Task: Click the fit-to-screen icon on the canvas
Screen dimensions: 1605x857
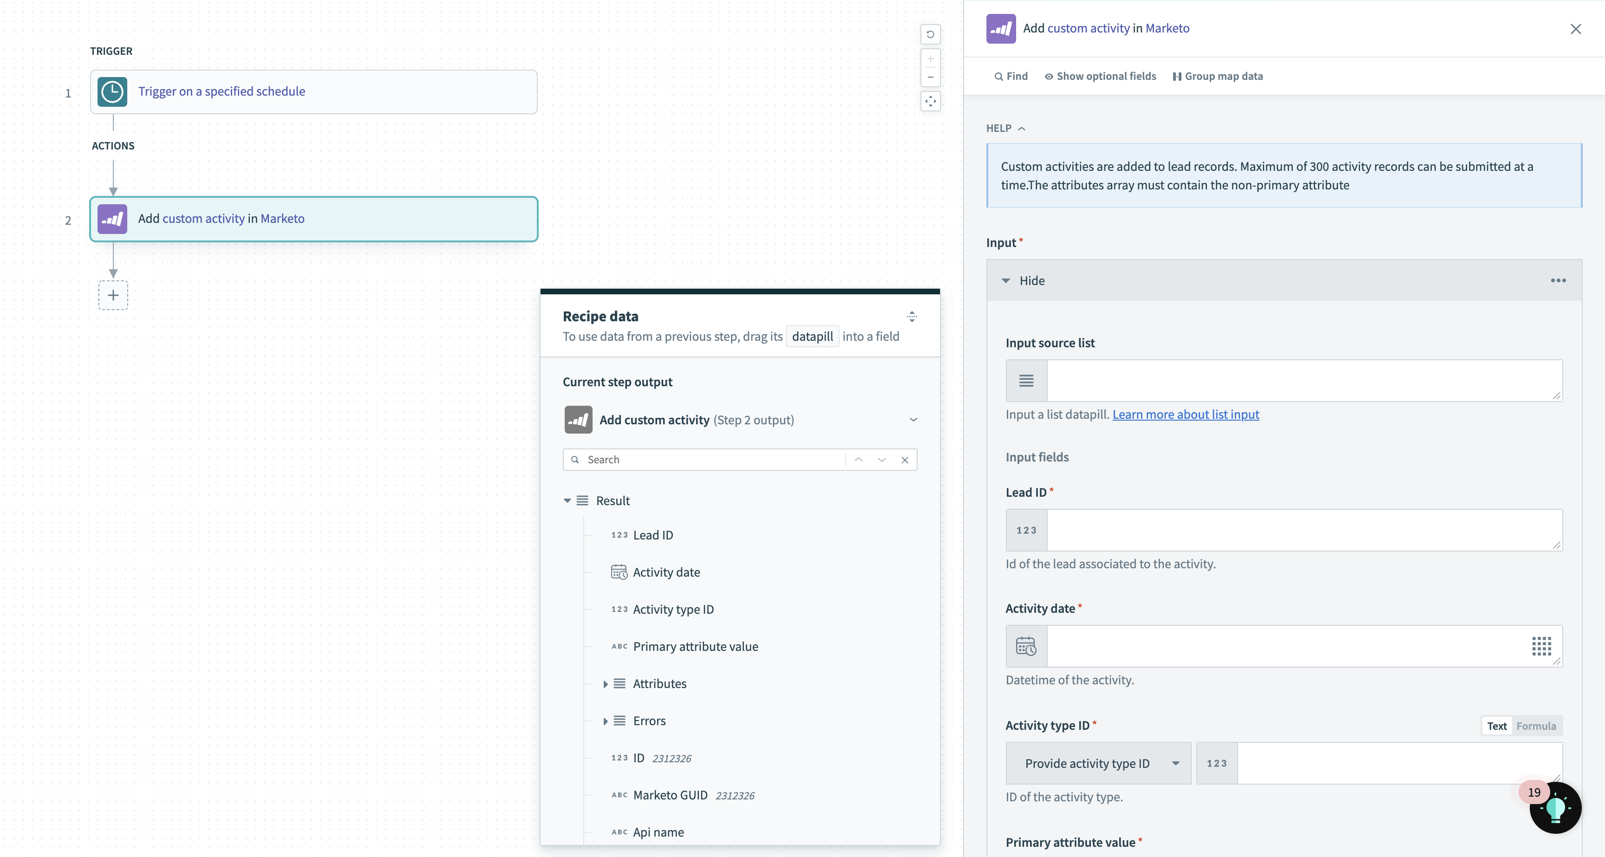Action: point(930,102)
